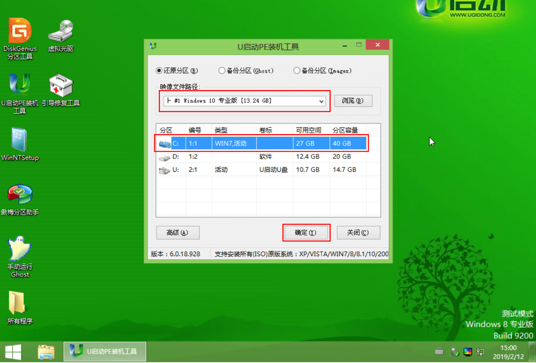Sort by the 分区 column header
The width and height of the screenshot is (536, 363).
[171, 130]
